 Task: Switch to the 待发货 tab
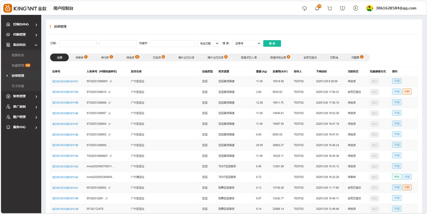(x=130, y=58)
